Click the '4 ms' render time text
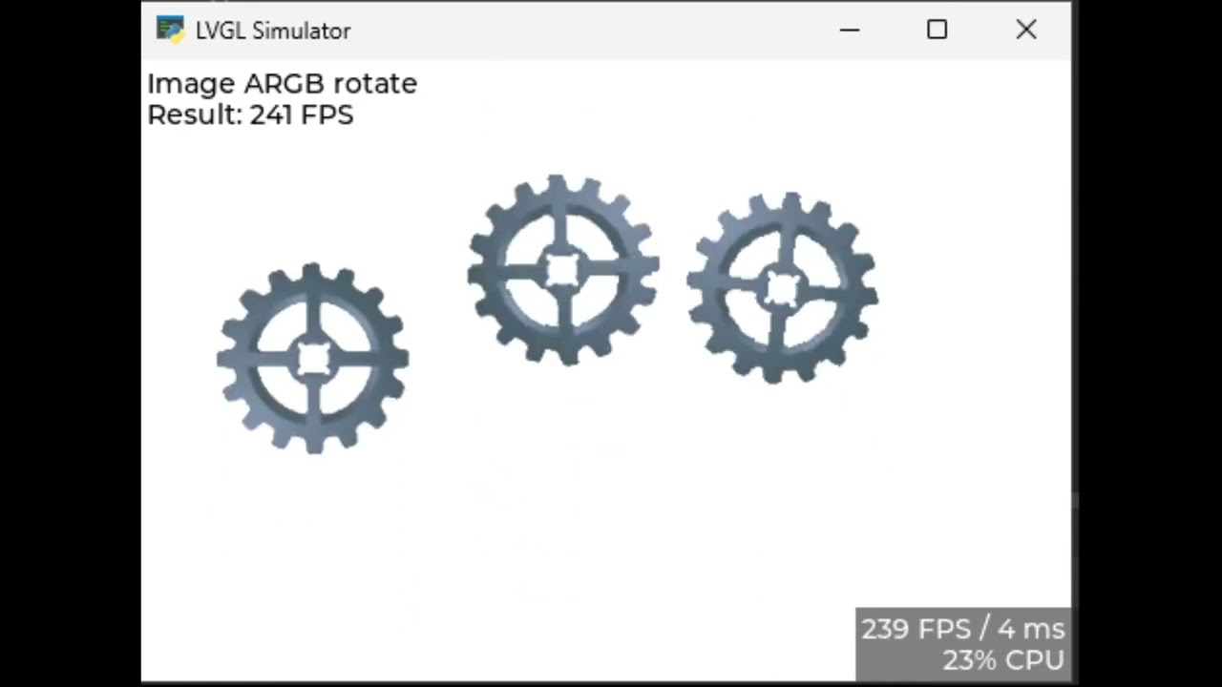The image size is (1222, 687). point(1031,629)
